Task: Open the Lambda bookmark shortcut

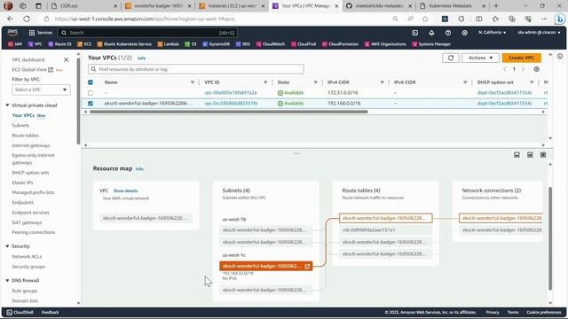Action: point(168,44)
